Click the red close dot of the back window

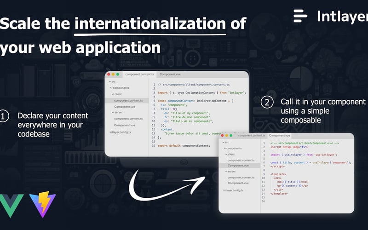click(x=109, y=75)
